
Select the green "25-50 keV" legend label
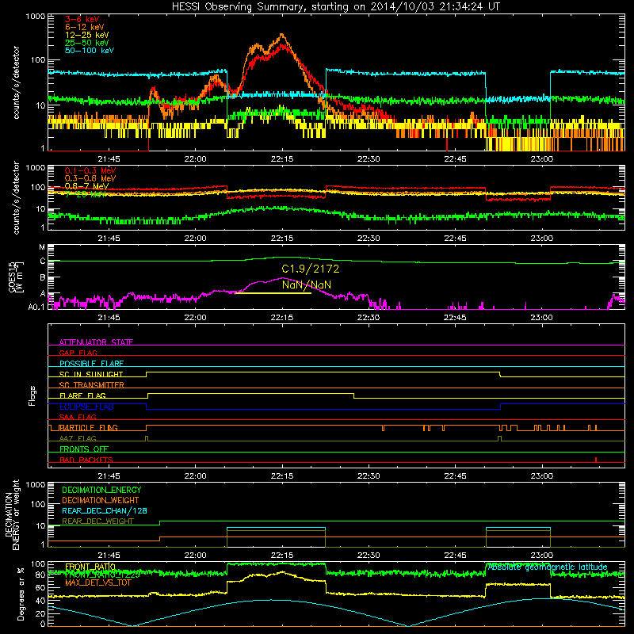coord(87,43)
